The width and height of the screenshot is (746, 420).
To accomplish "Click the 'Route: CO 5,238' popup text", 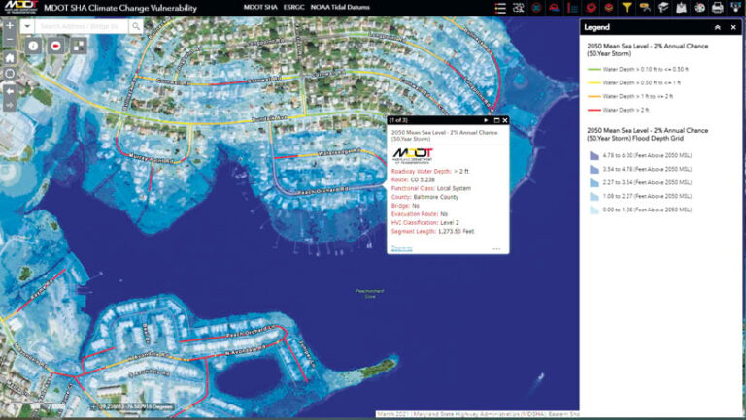I will [x=413, y=179].
